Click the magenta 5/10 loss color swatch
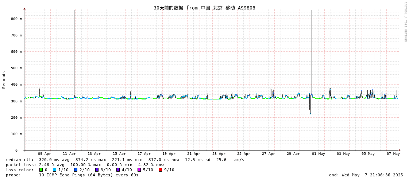The height and width of the screenshot is (180, 409). (139, 170)
